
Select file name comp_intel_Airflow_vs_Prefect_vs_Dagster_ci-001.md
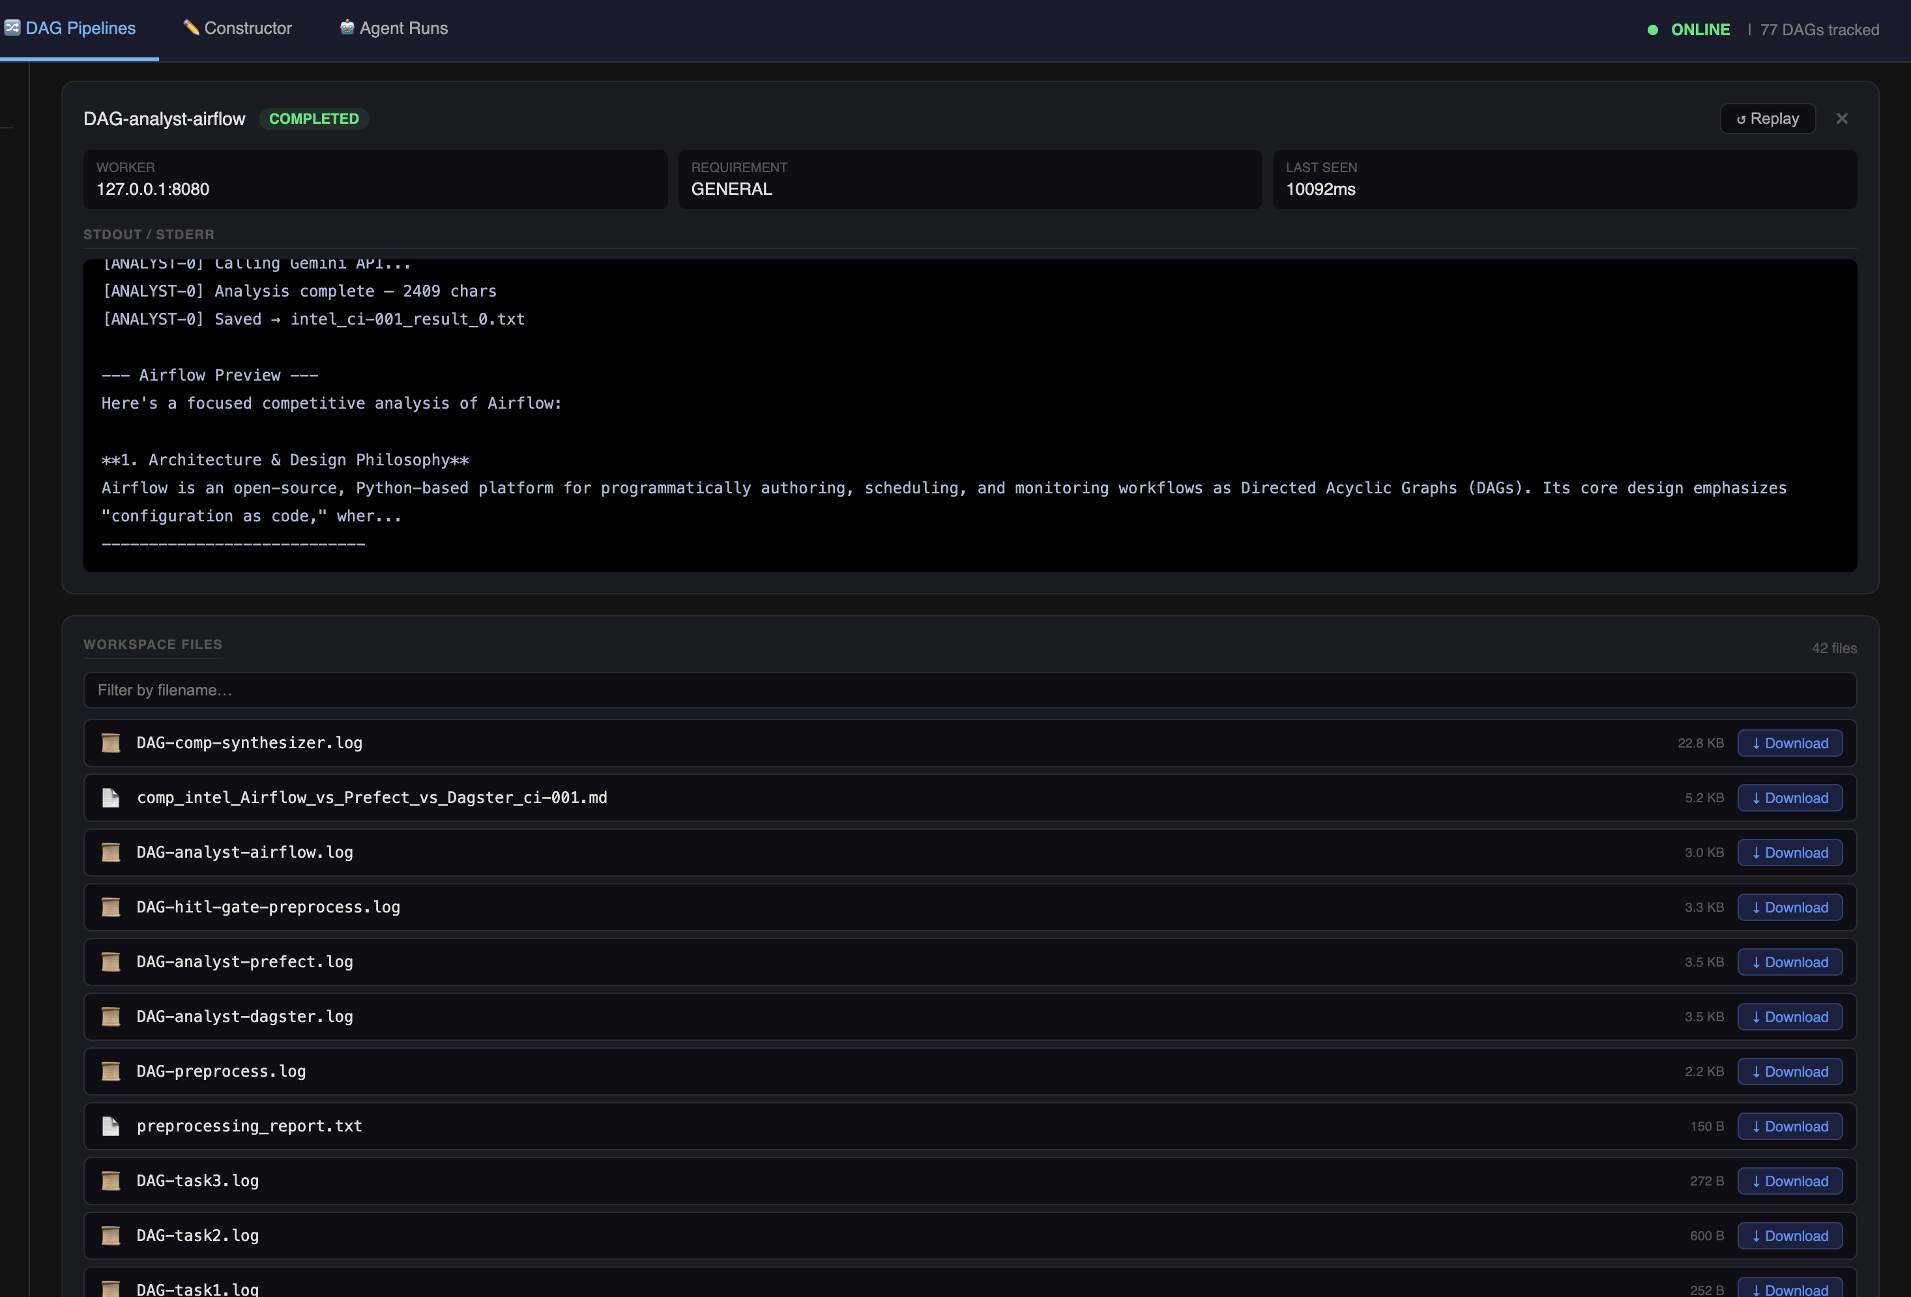pyautogui.click(x=372, y=798)
